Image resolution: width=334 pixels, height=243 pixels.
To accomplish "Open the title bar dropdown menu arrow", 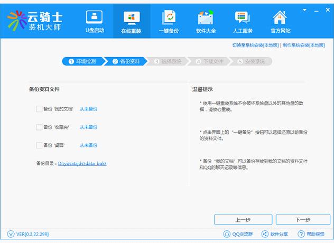I will 304,10.
